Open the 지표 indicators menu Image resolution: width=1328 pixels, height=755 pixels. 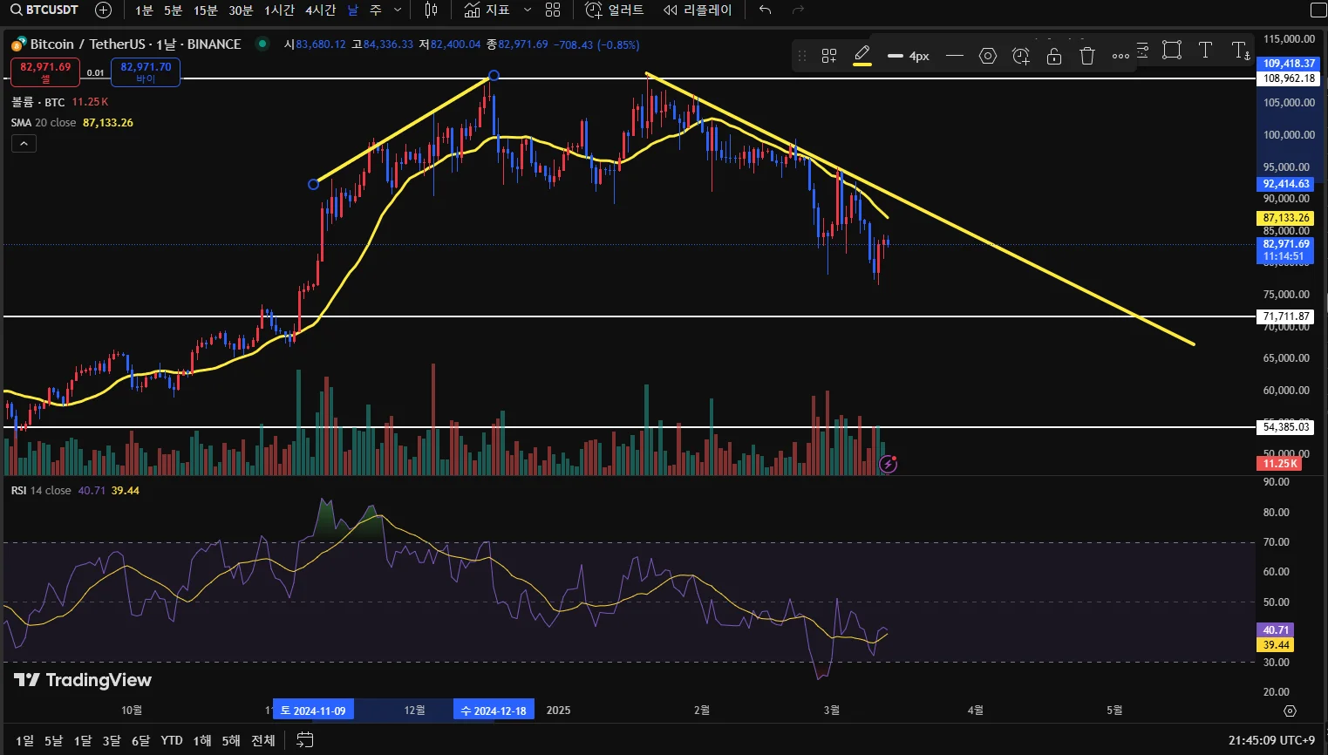point(487,10)
